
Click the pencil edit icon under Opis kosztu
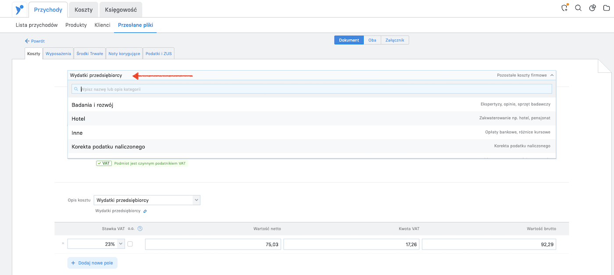click(145, 211)
